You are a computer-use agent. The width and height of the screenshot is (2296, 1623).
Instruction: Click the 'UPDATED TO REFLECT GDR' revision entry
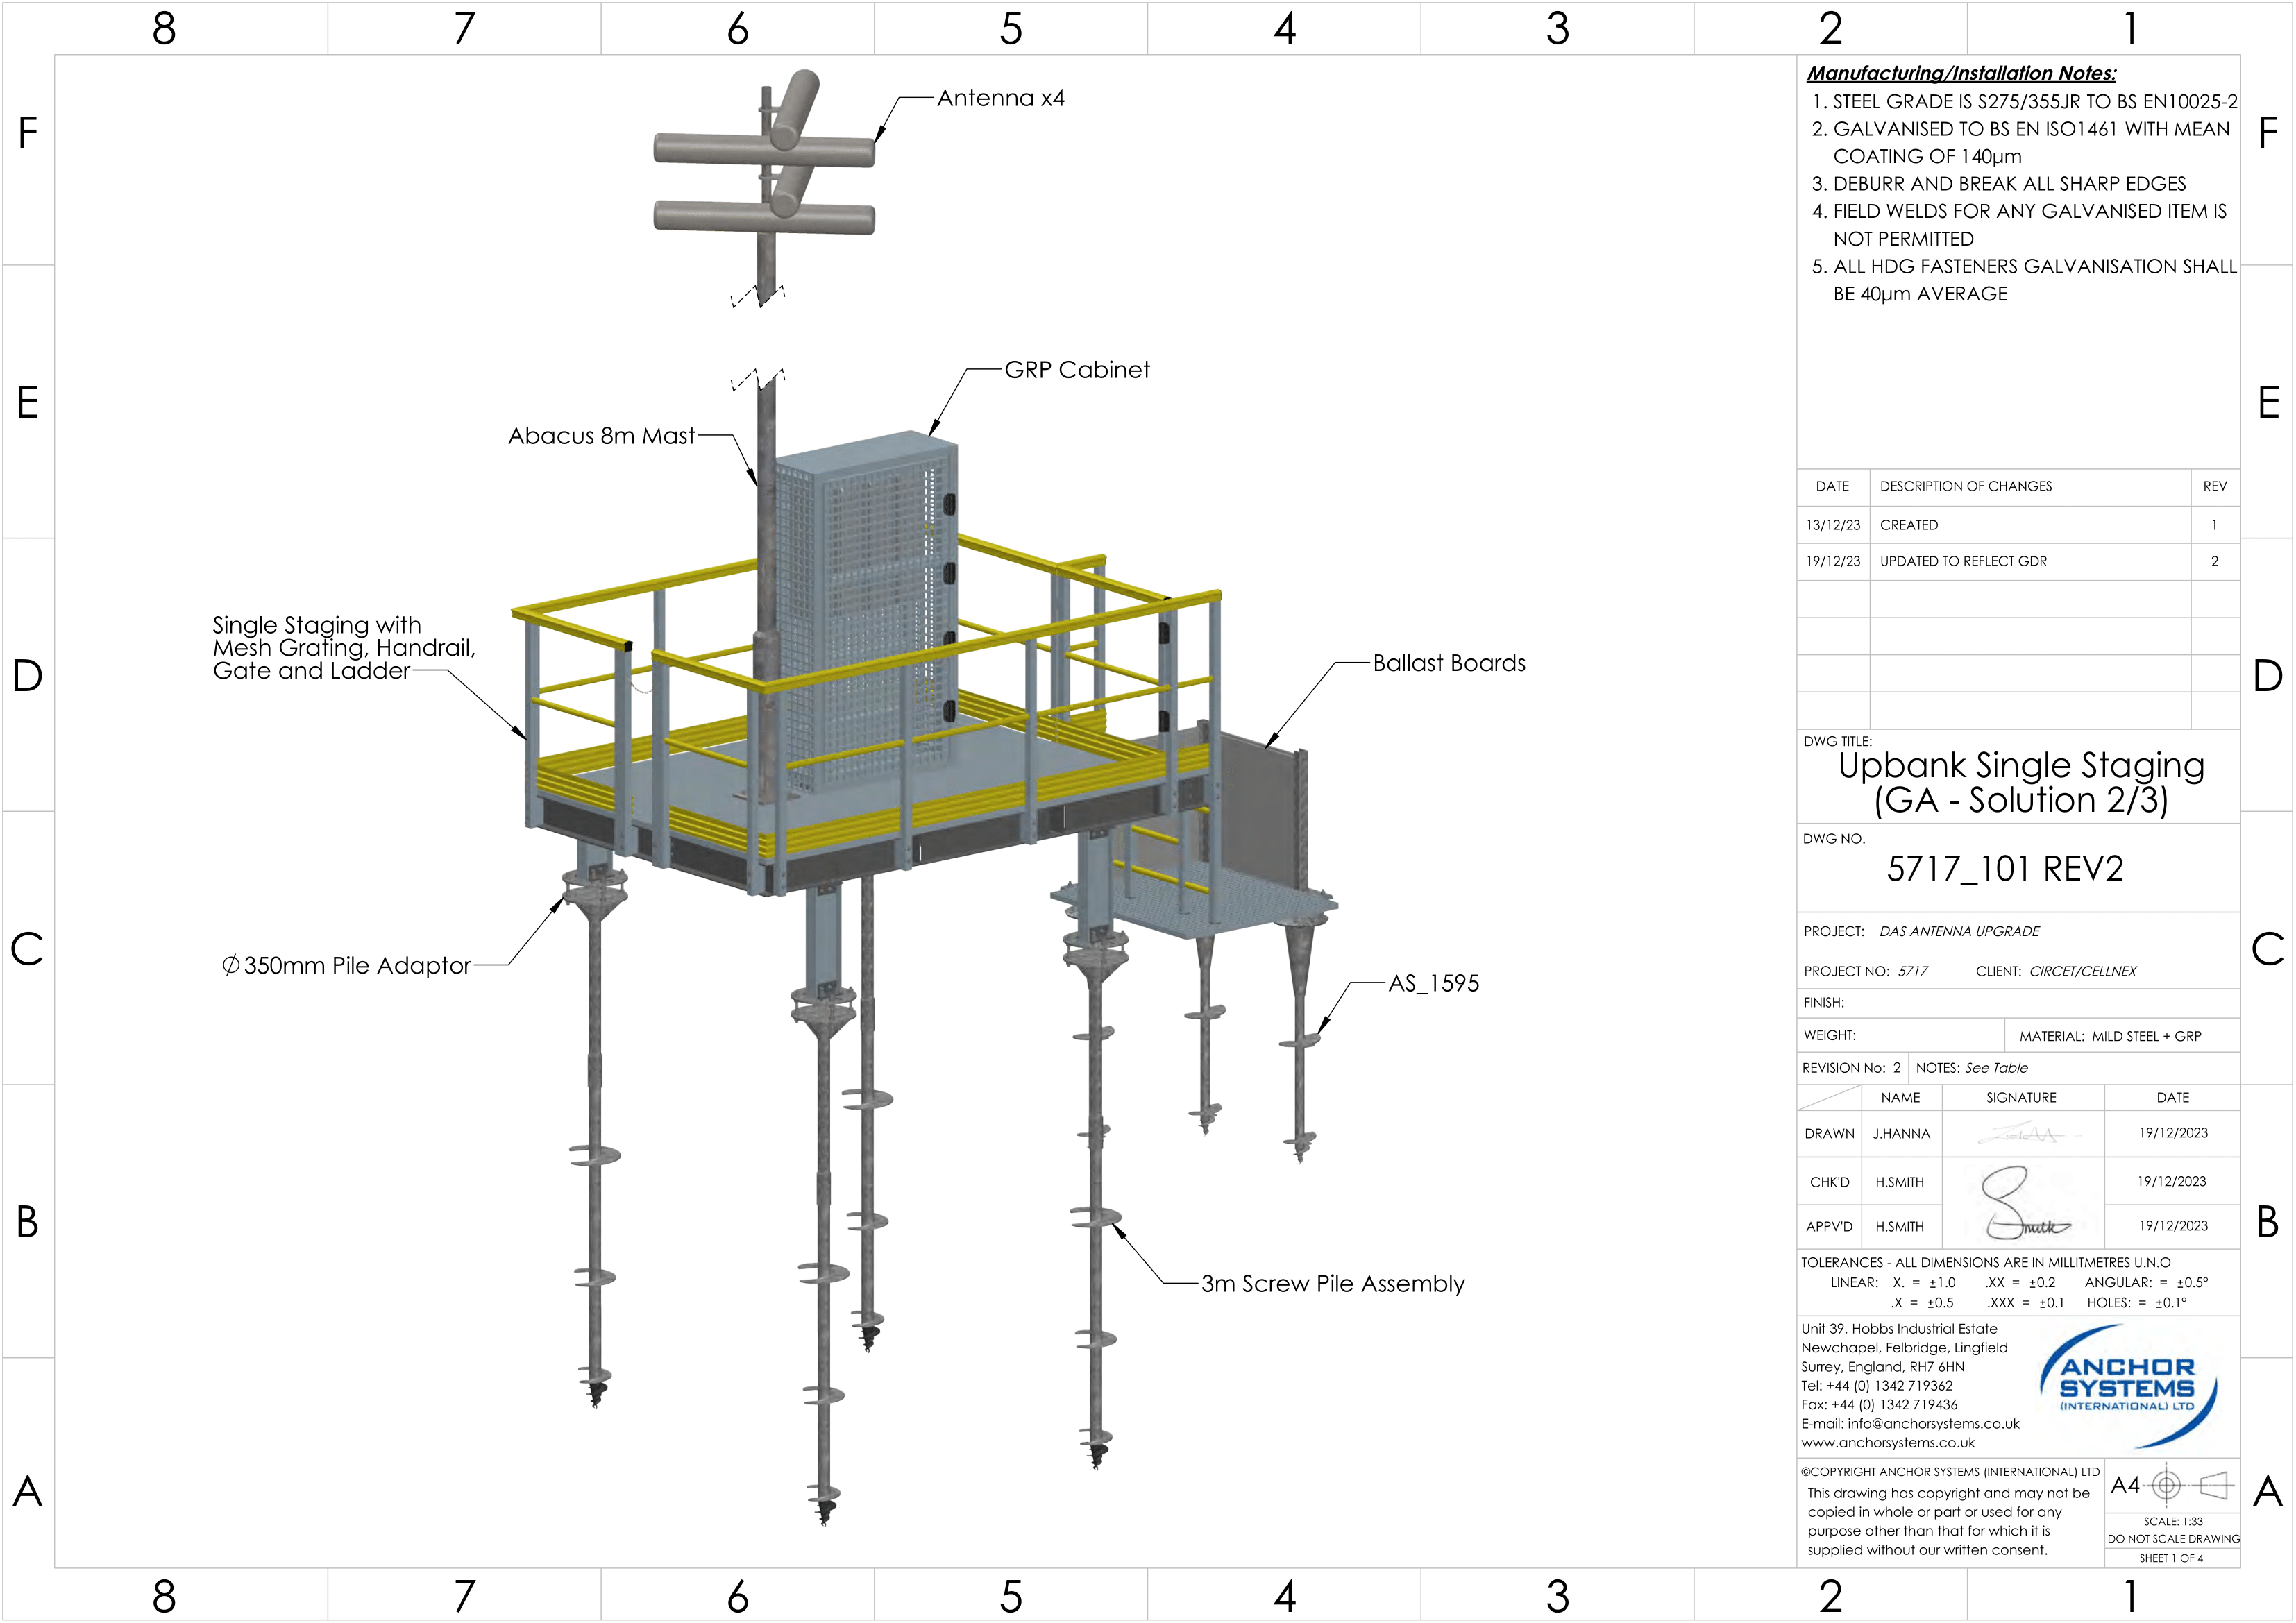pos(1963,561)
